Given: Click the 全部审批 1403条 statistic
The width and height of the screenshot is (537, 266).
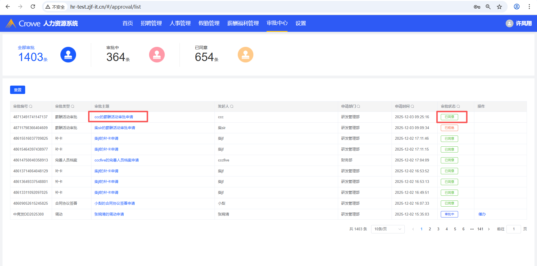Looking at the screenshot, I should point(33,54).
